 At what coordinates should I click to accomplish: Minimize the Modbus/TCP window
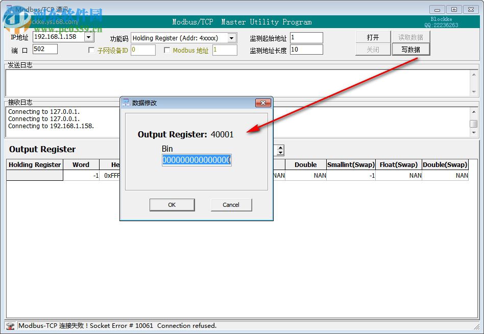pos(437,10)
